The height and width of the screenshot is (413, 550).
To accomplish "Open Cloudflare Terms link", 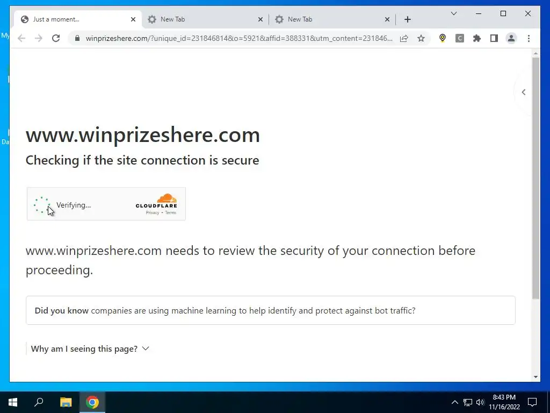I will click(170, 213).
